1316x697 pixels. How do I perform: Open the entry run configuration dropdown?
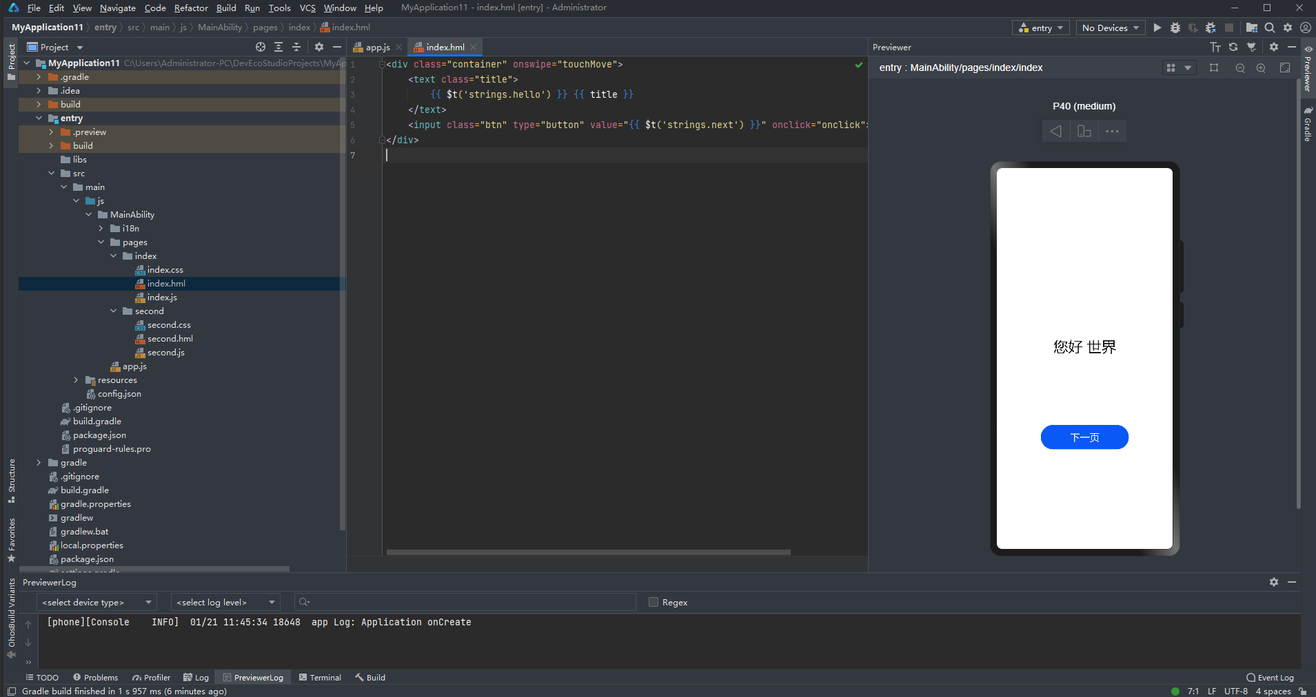[1041, 28]
